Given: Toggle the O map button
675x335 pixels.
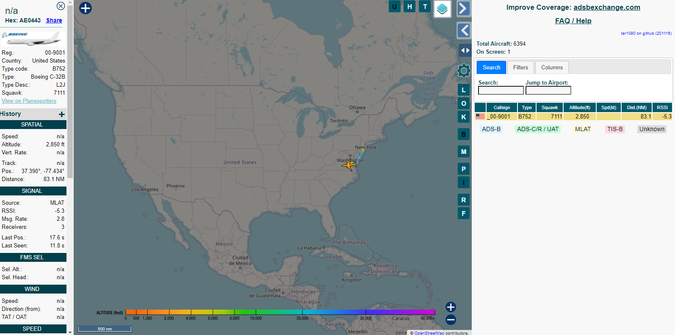Looking at the screenshot, I should click(464, 103).
